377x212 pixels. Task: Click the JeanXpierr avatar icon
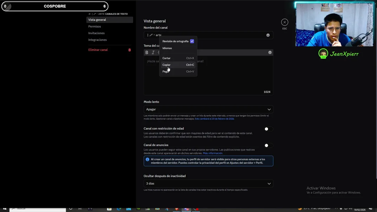323,54
